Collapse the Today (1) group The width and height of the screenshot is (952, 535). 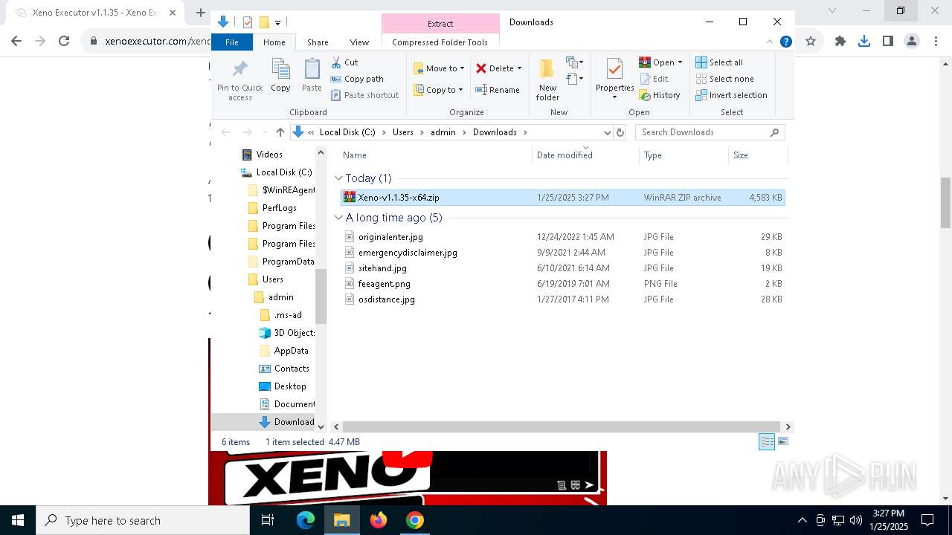338,178
